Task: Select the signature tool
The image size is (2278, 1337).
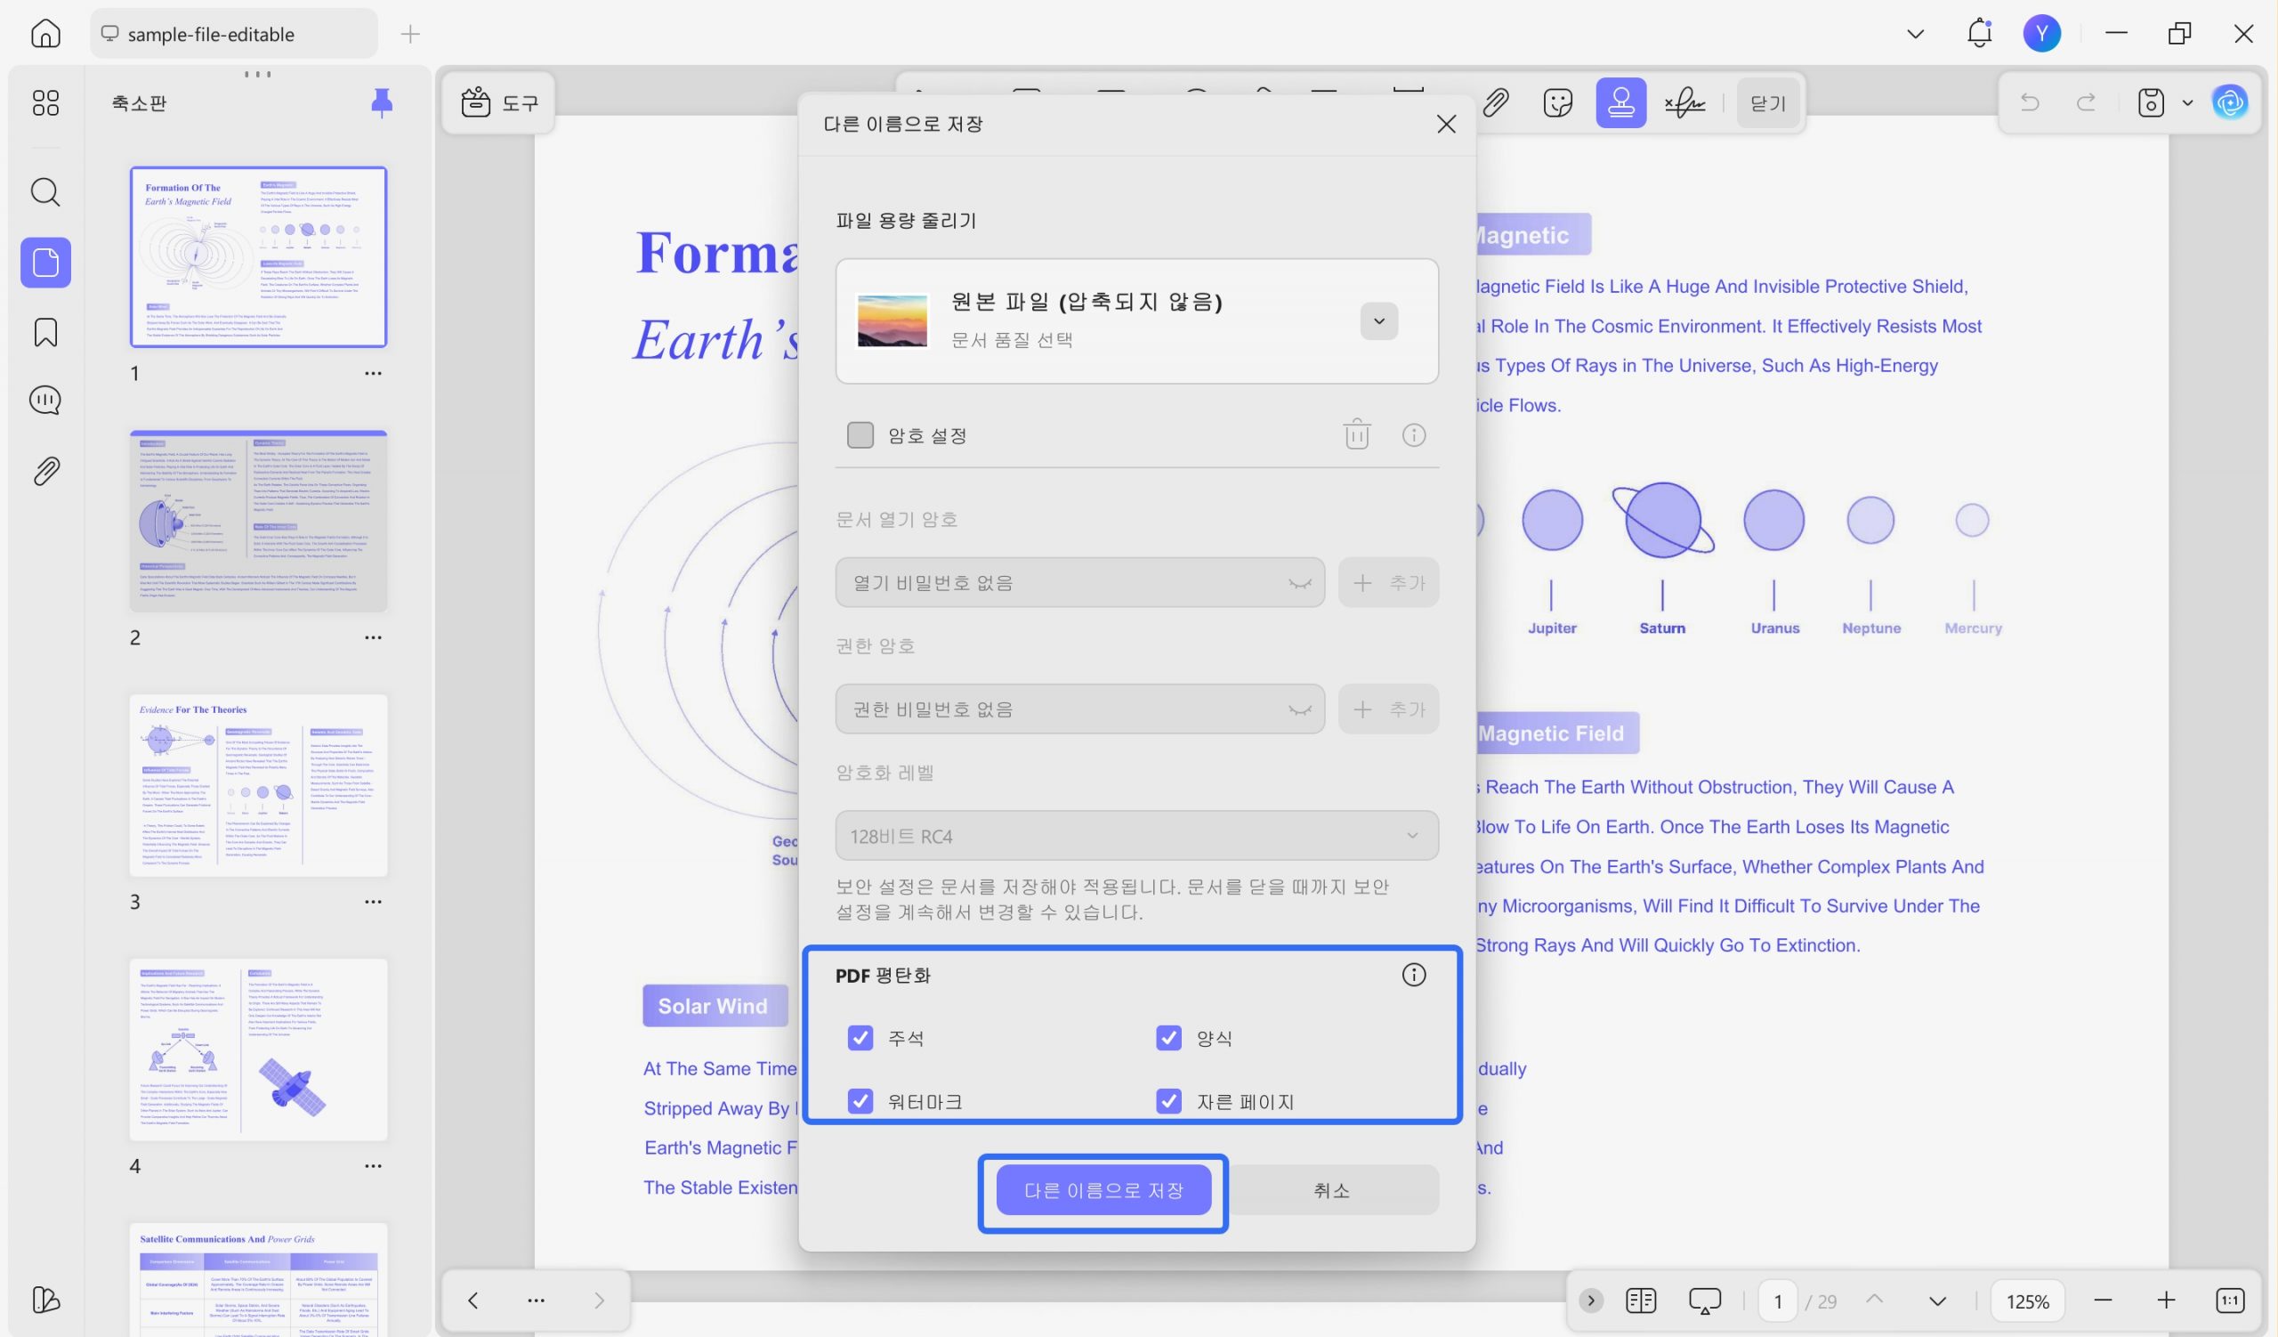Action: 1684,102
